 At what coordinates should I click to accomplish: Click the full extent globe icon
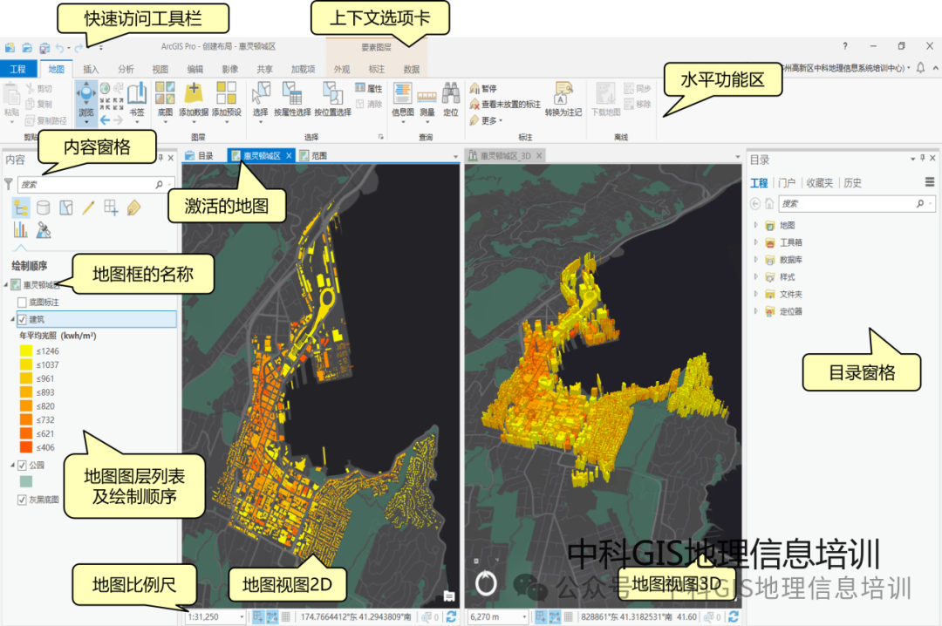[x=105, y=88]
